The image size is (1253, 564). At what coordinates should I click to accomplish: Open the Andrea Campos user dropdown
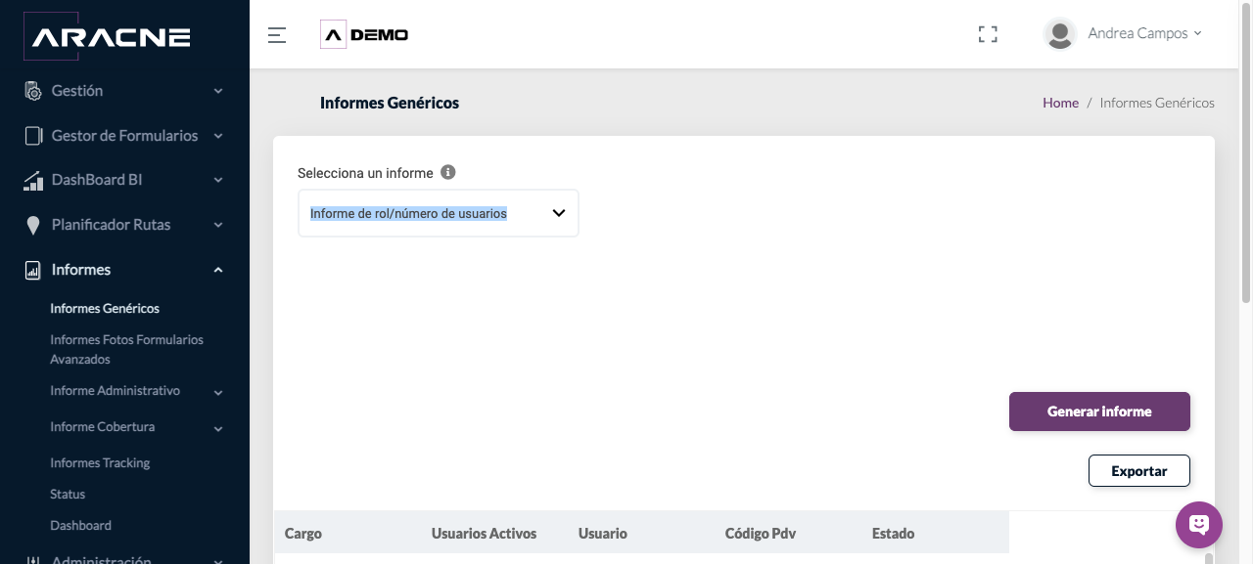click(1144, 33)
